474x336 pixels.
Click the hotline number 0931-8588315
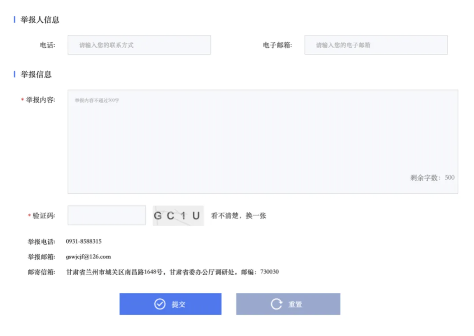tap(84, 242)
